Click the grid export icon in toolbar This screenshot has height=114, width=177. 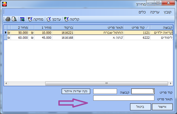[22, 19]
